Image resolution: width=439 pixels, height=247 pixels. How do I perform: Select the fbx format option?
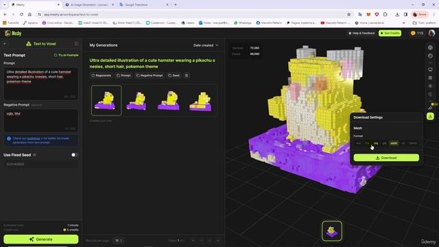coord(367,143)
